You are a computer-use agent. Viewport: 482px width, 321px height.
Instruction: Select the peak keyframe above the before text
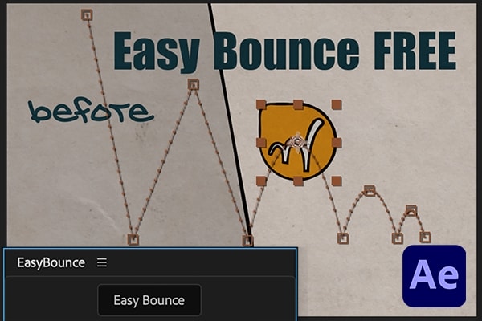194,84
